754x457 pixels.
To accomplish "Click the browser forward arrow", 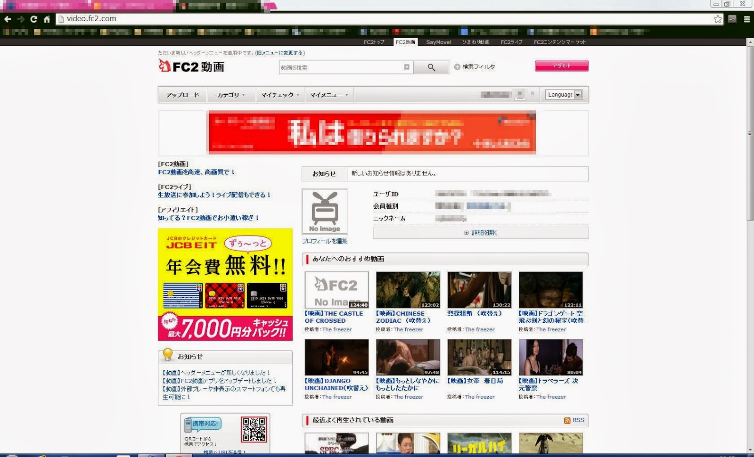I will [21, 19].
